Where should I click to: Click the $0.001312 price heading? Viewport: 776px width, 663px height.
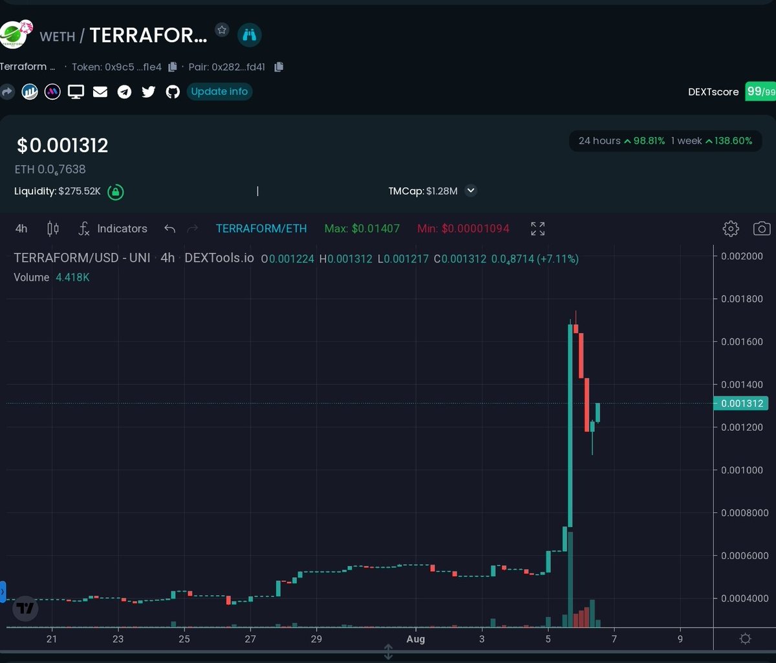point(63,146)
